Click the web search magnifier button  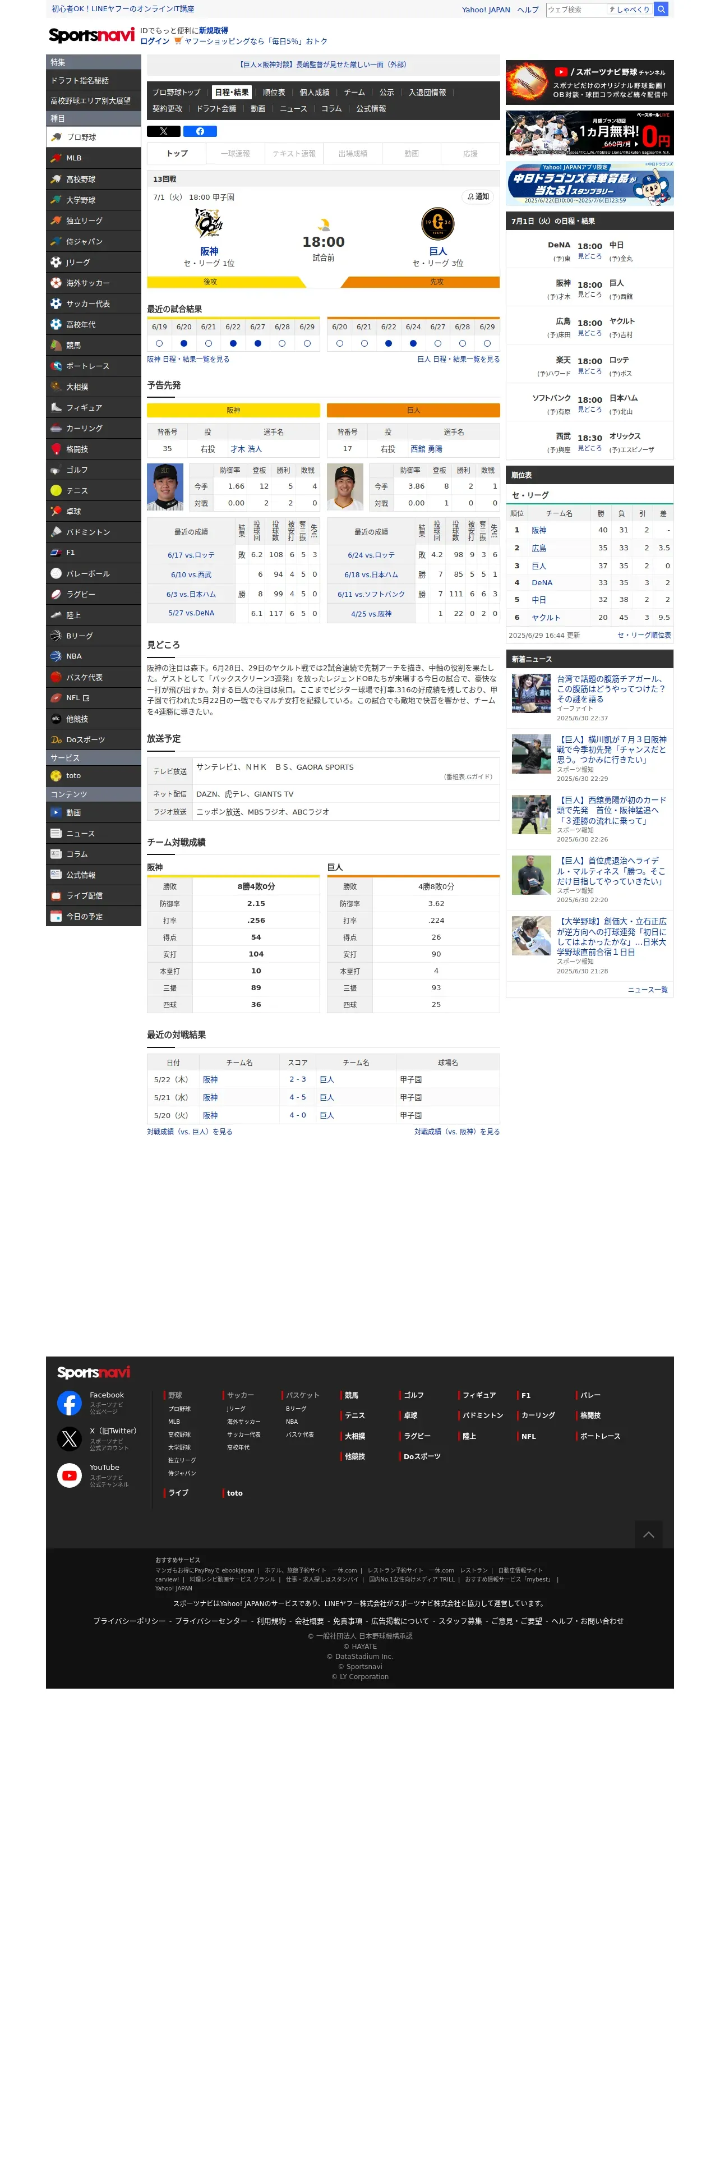click(x=661, y=9)
